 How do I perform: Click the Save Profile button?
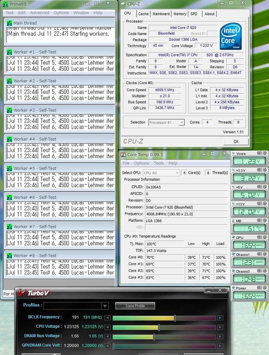coord(135,306)
